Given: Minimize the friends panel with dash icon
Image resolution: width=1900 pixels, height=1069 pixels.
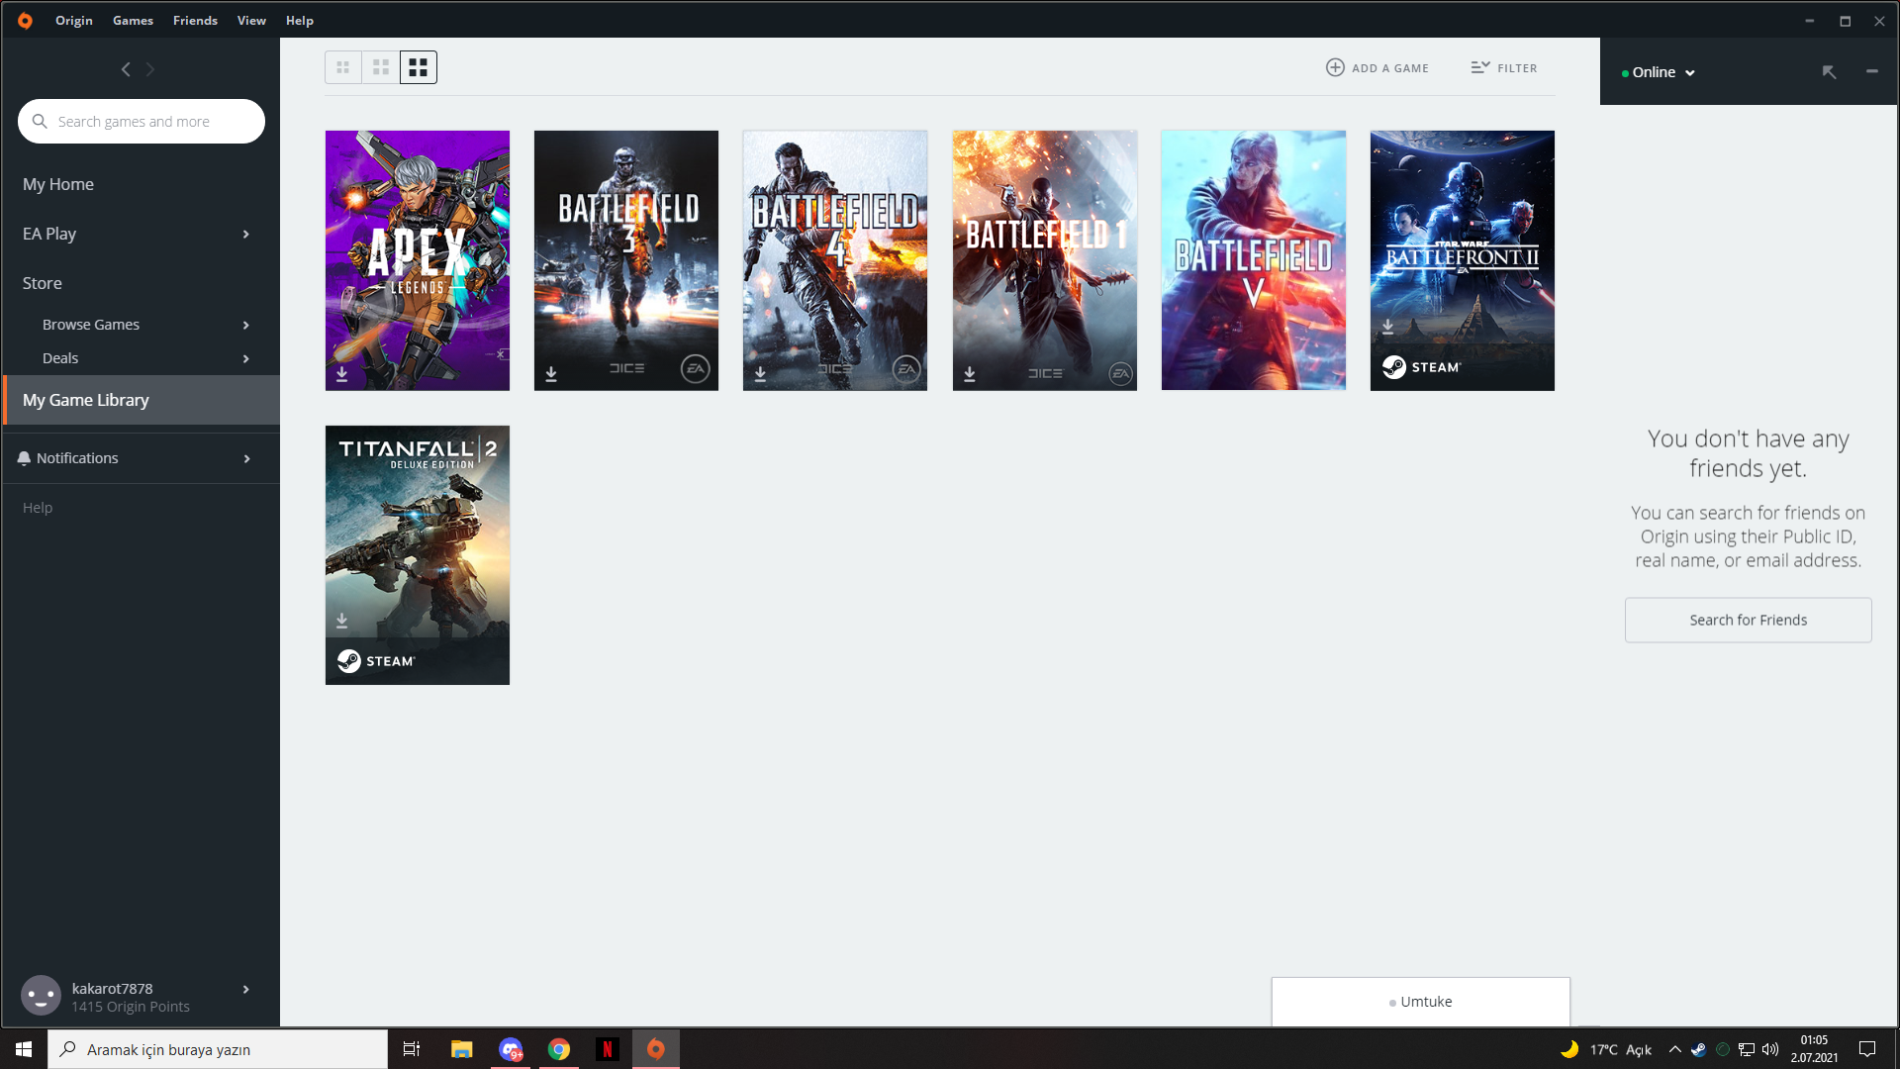Looking at the screenshot, I should pos(1871,71).
